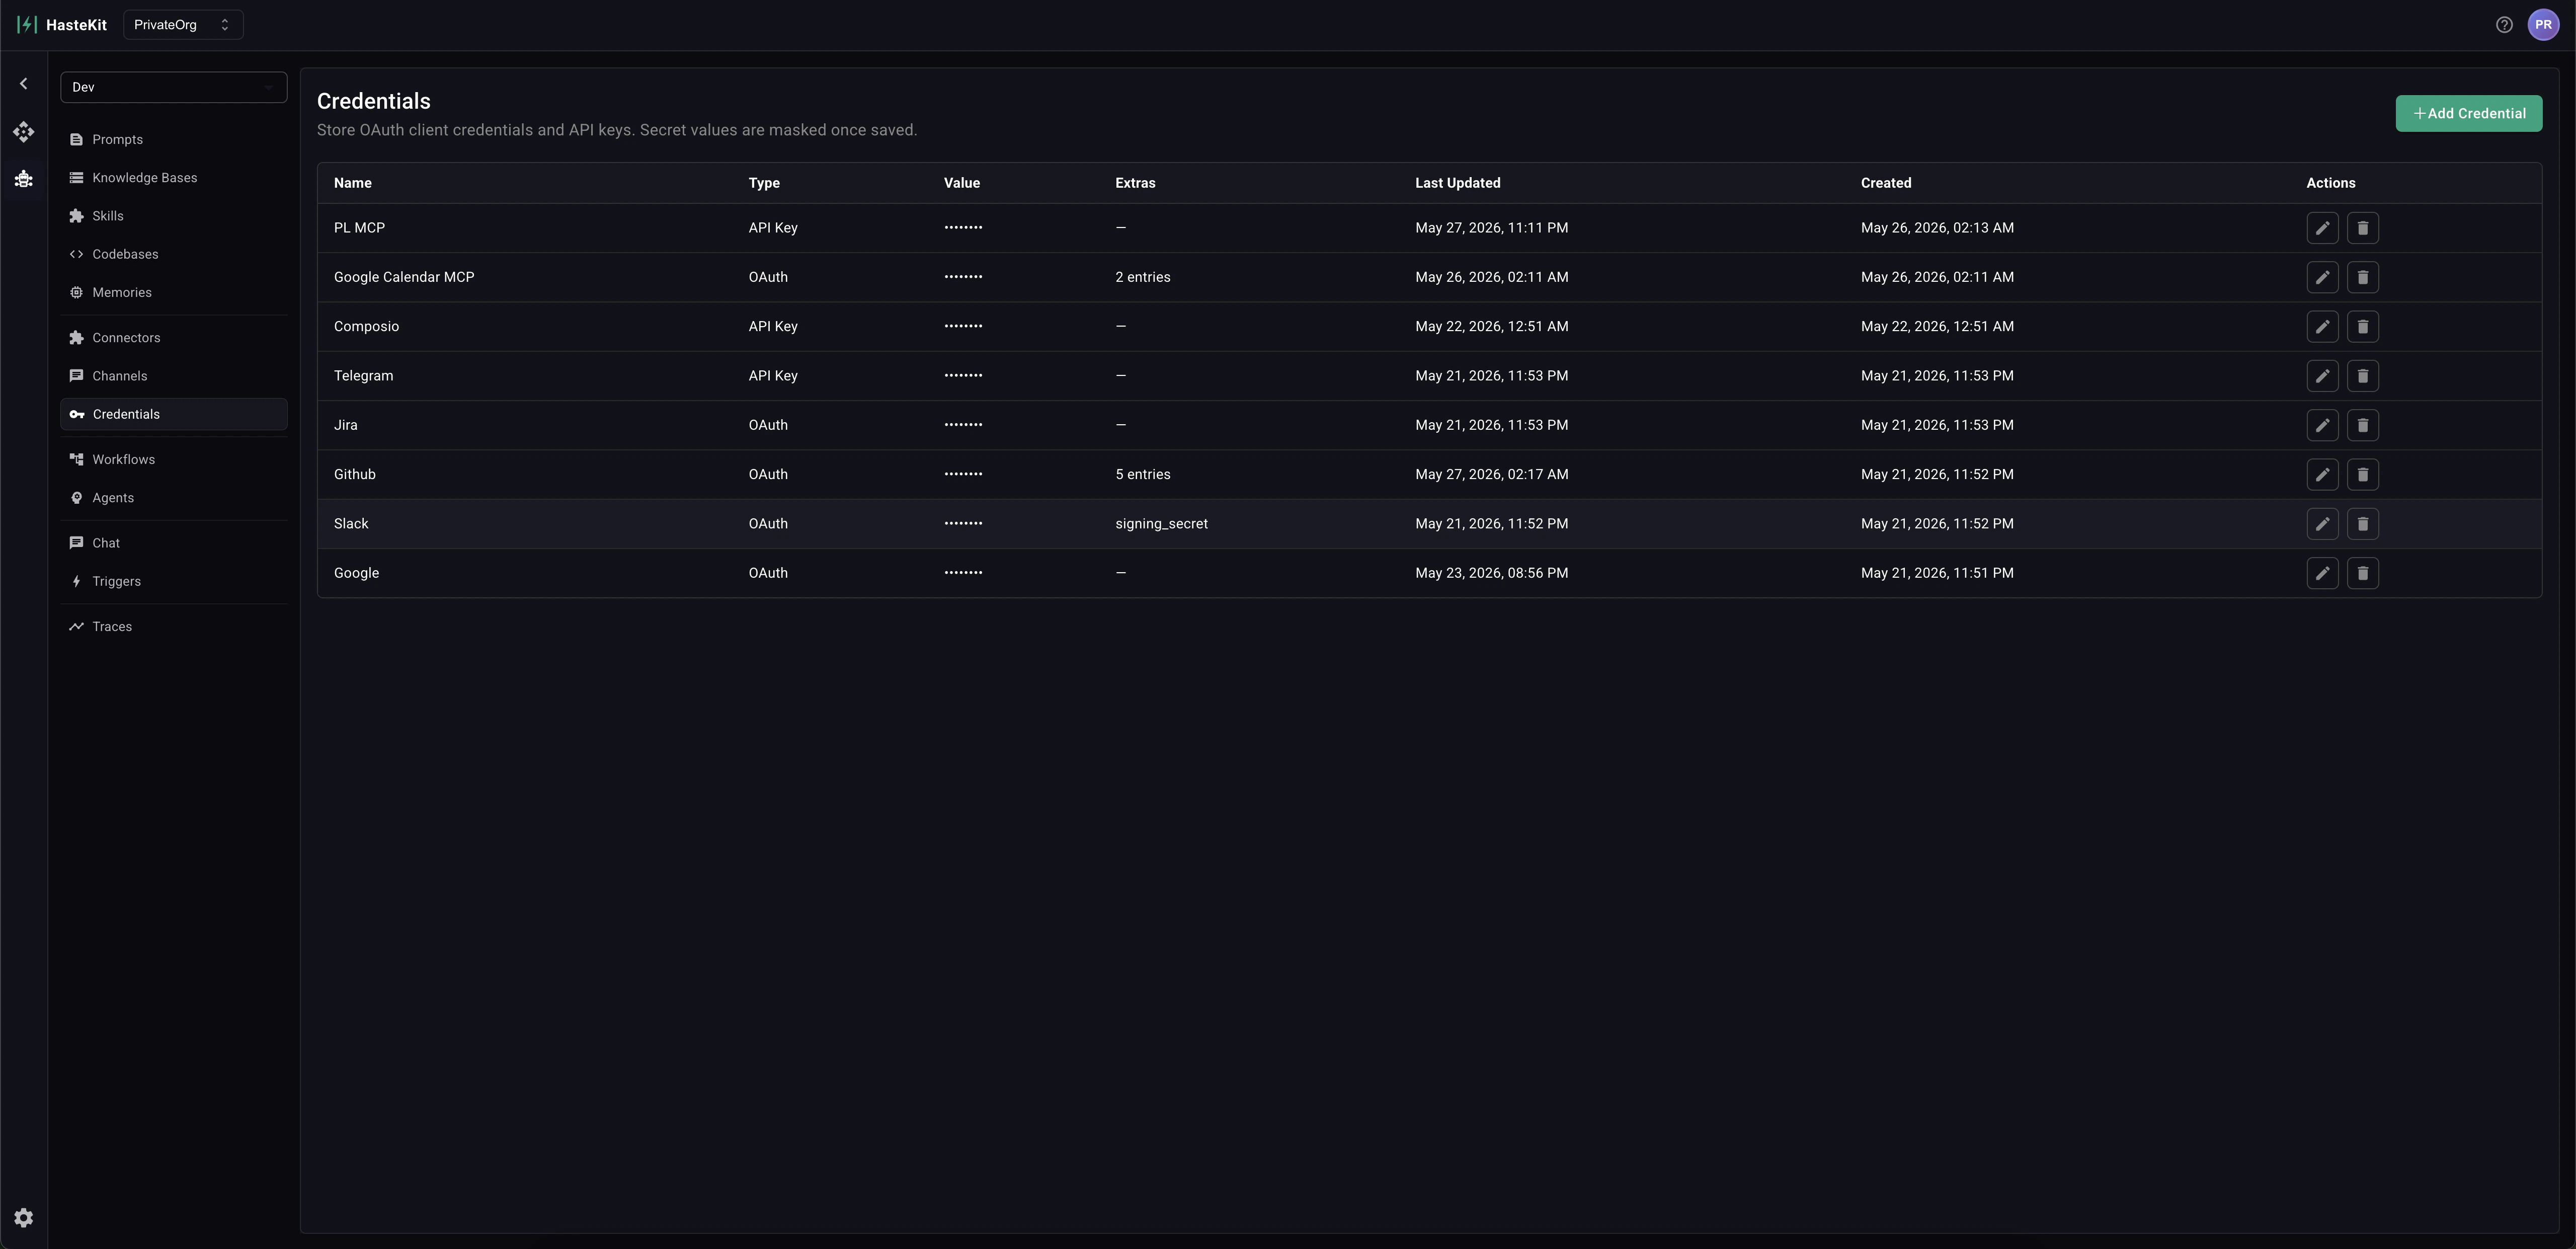Edit the PL MCP credential
Viewport: 2576px width, 1249px height.
tap(2322, 228)
